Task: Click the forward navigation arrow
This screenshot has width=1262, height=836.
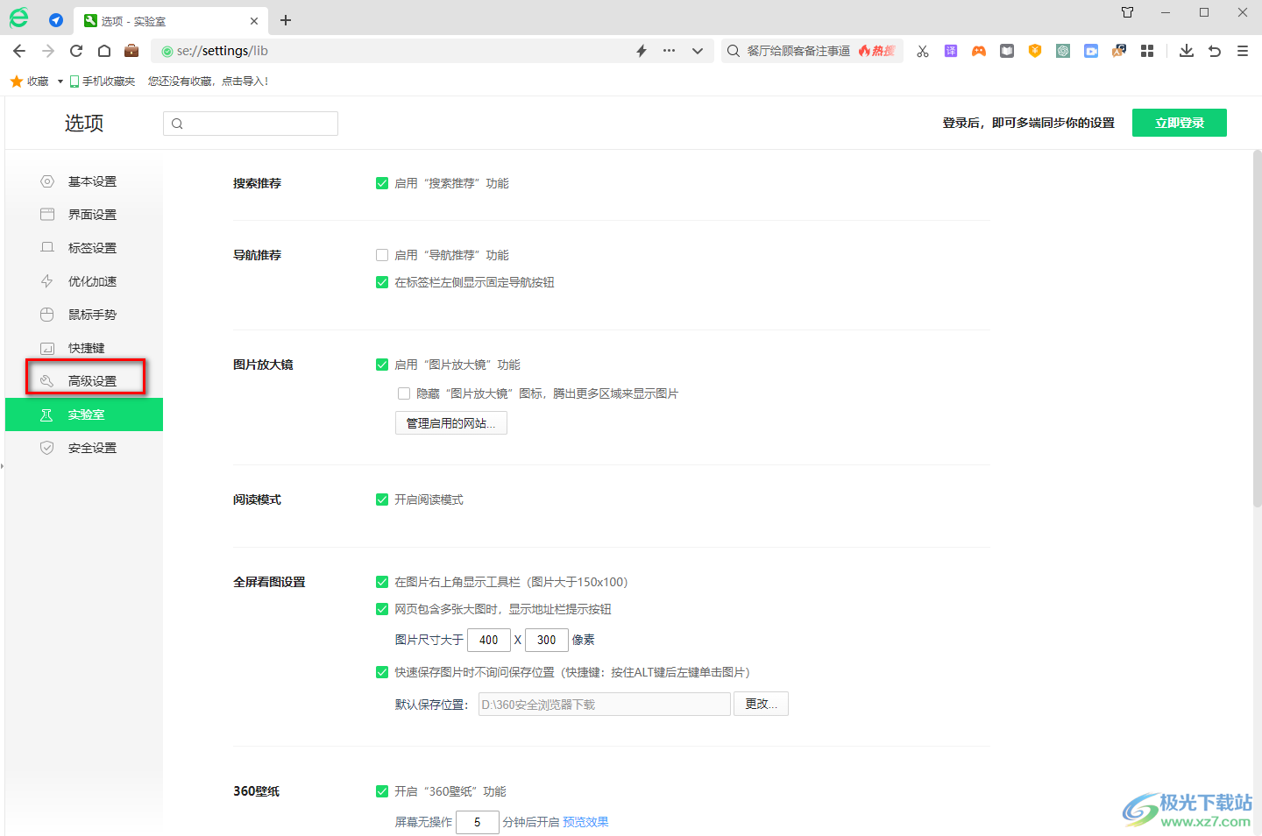Action: (48, 51)
